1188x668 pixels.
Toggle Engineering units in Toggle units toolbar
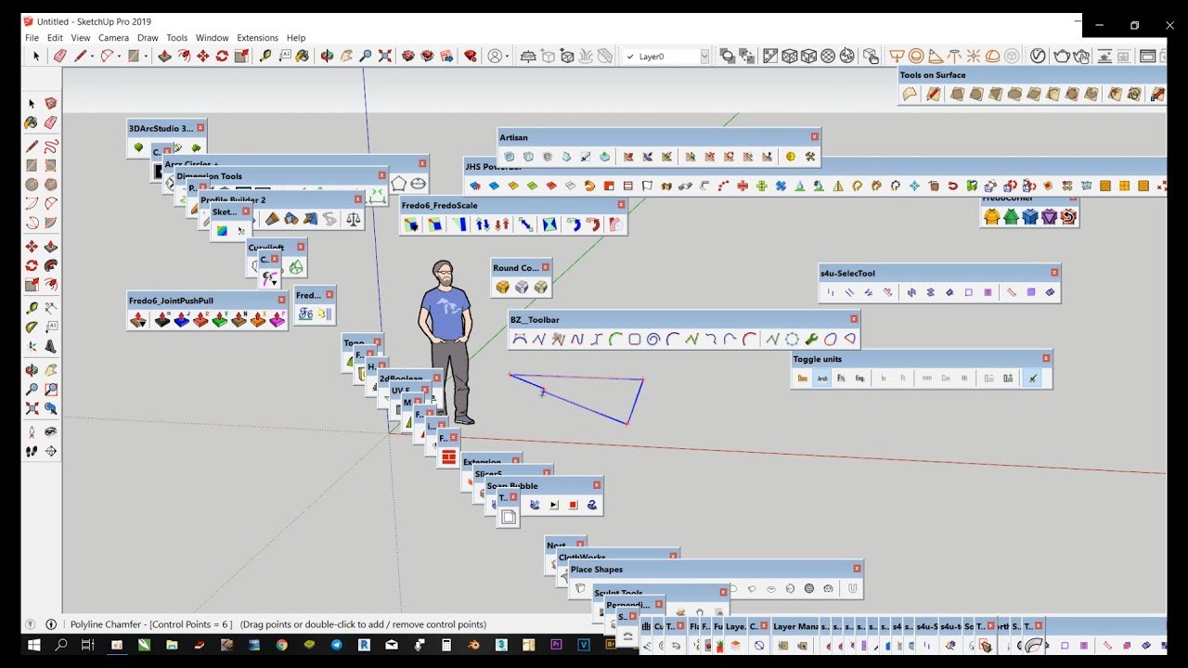[x=860, y=379]
